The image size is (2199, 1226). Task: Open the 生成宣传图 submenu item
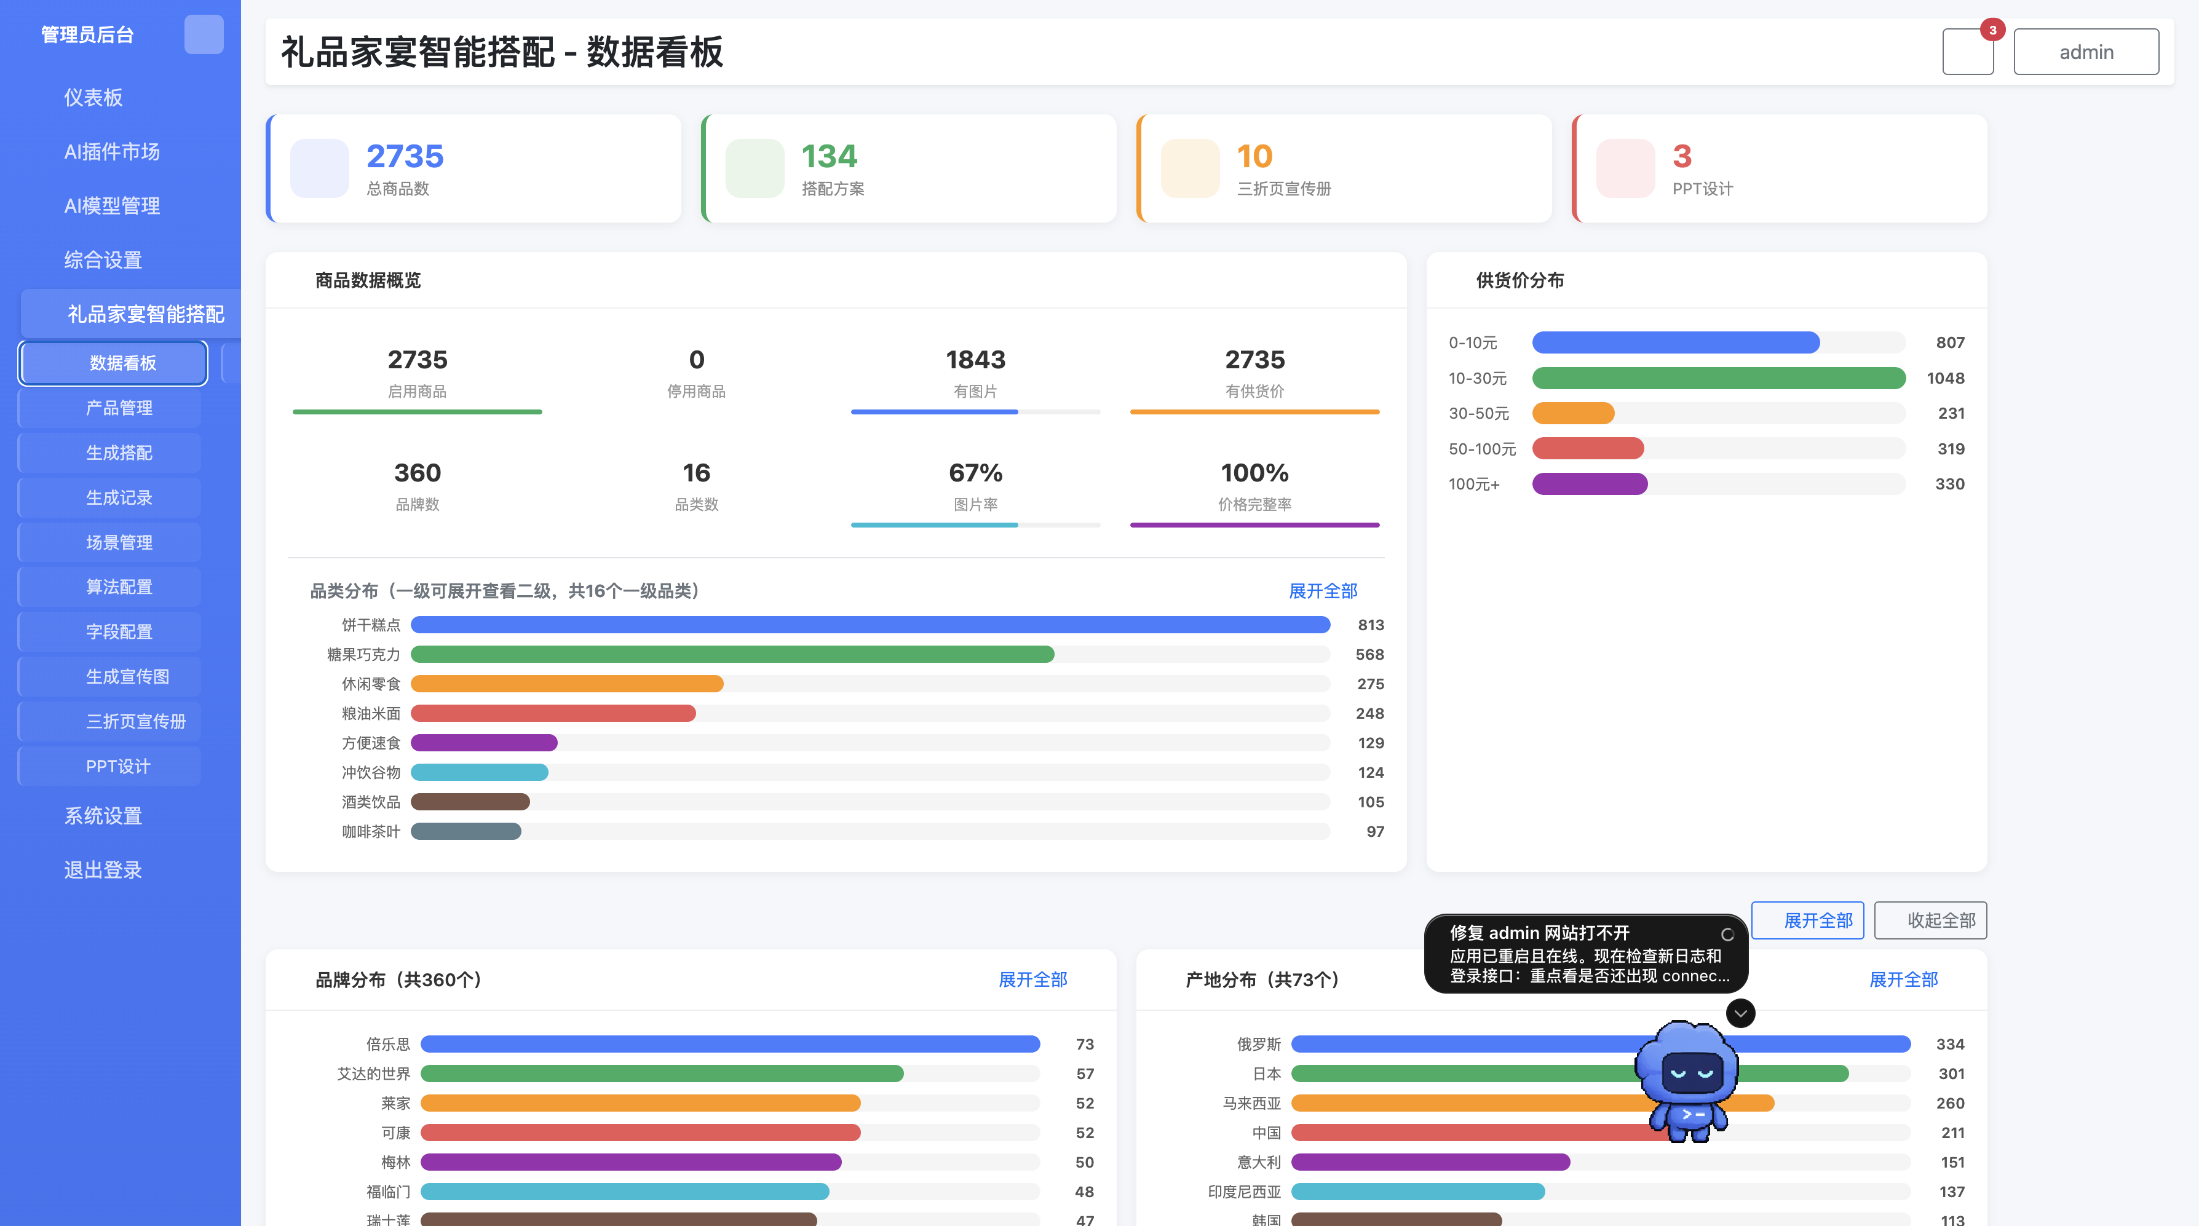click(x=111, y=677)
